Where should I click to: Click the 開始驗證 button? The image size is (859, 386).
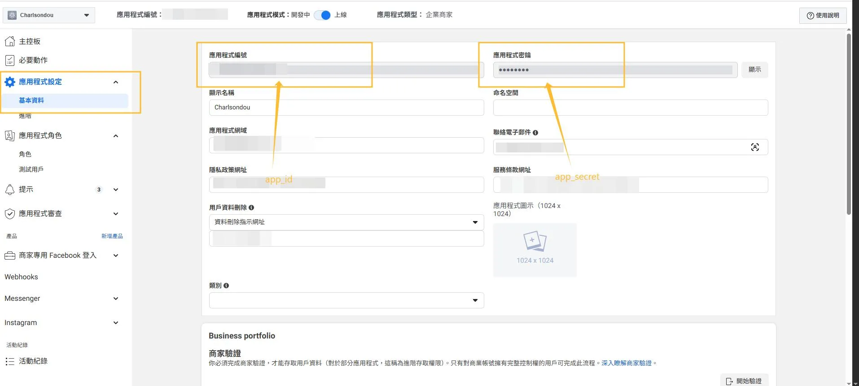click(744, 381)
